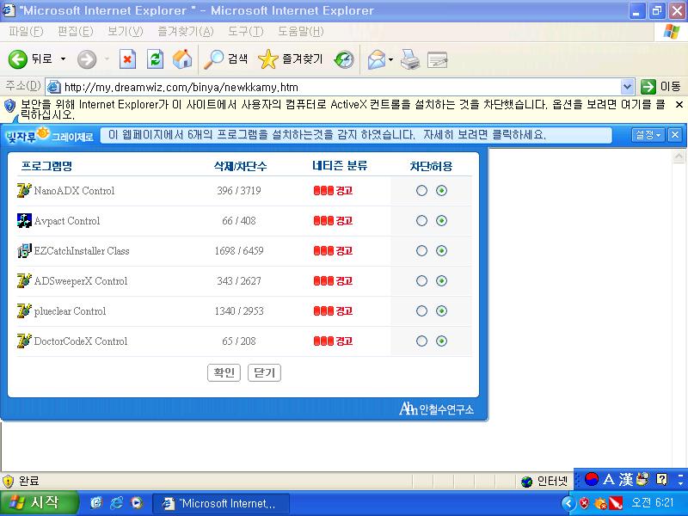Open the 즐겨찾기 star favorites icon

click(268, 59)
